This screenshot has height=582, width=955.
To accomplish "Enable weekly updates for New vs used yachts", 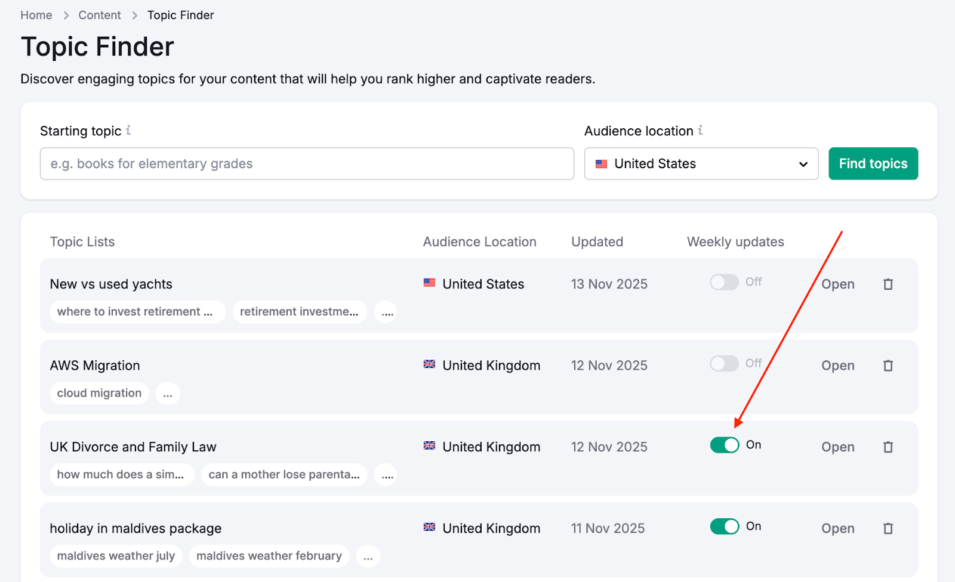I will 725,282.
